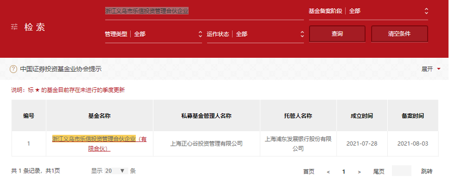Click filing date 2021-08-03
Image resolution: width=449 pixels, height=189 pixels.
point(413,144)
